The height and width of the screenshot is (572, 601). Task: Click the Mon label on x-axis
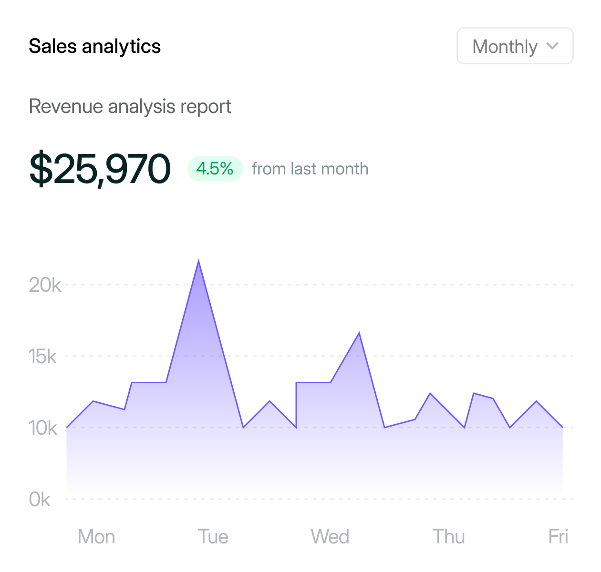click(96, 537)
